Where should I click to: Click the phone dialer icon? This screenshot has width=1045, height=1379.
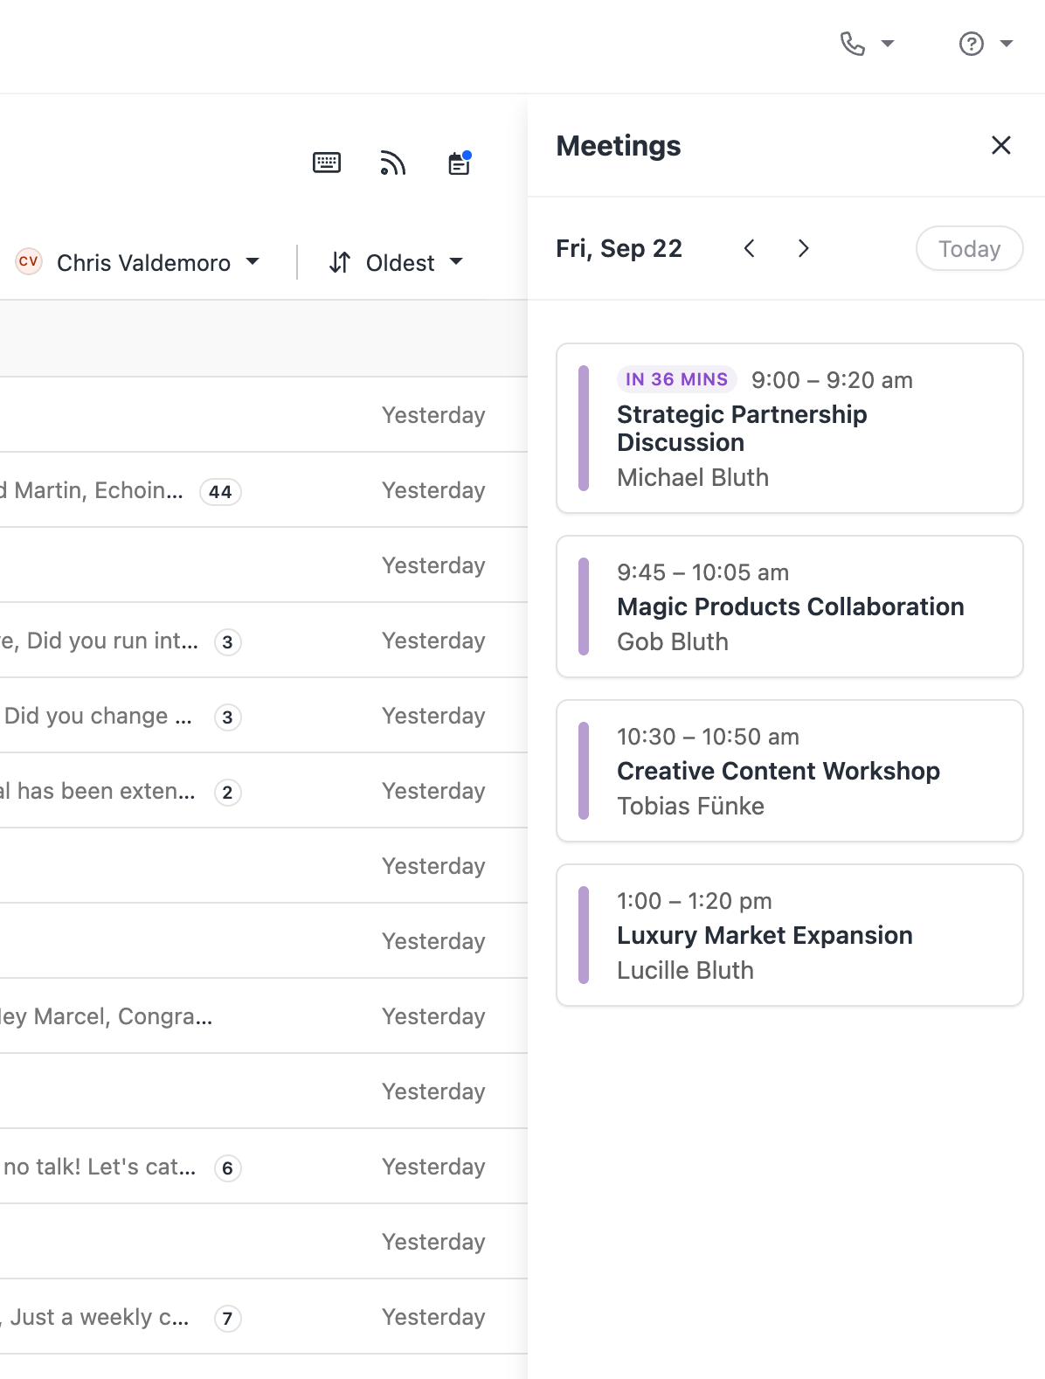pyautogui.click(x=852, y=44)
